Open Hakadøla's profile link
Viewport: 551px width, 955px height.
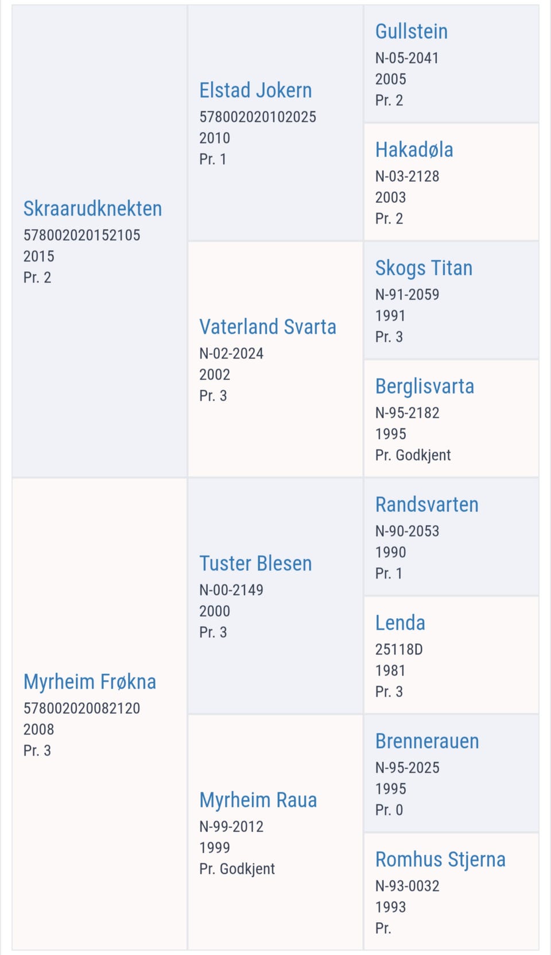point(414,149)
